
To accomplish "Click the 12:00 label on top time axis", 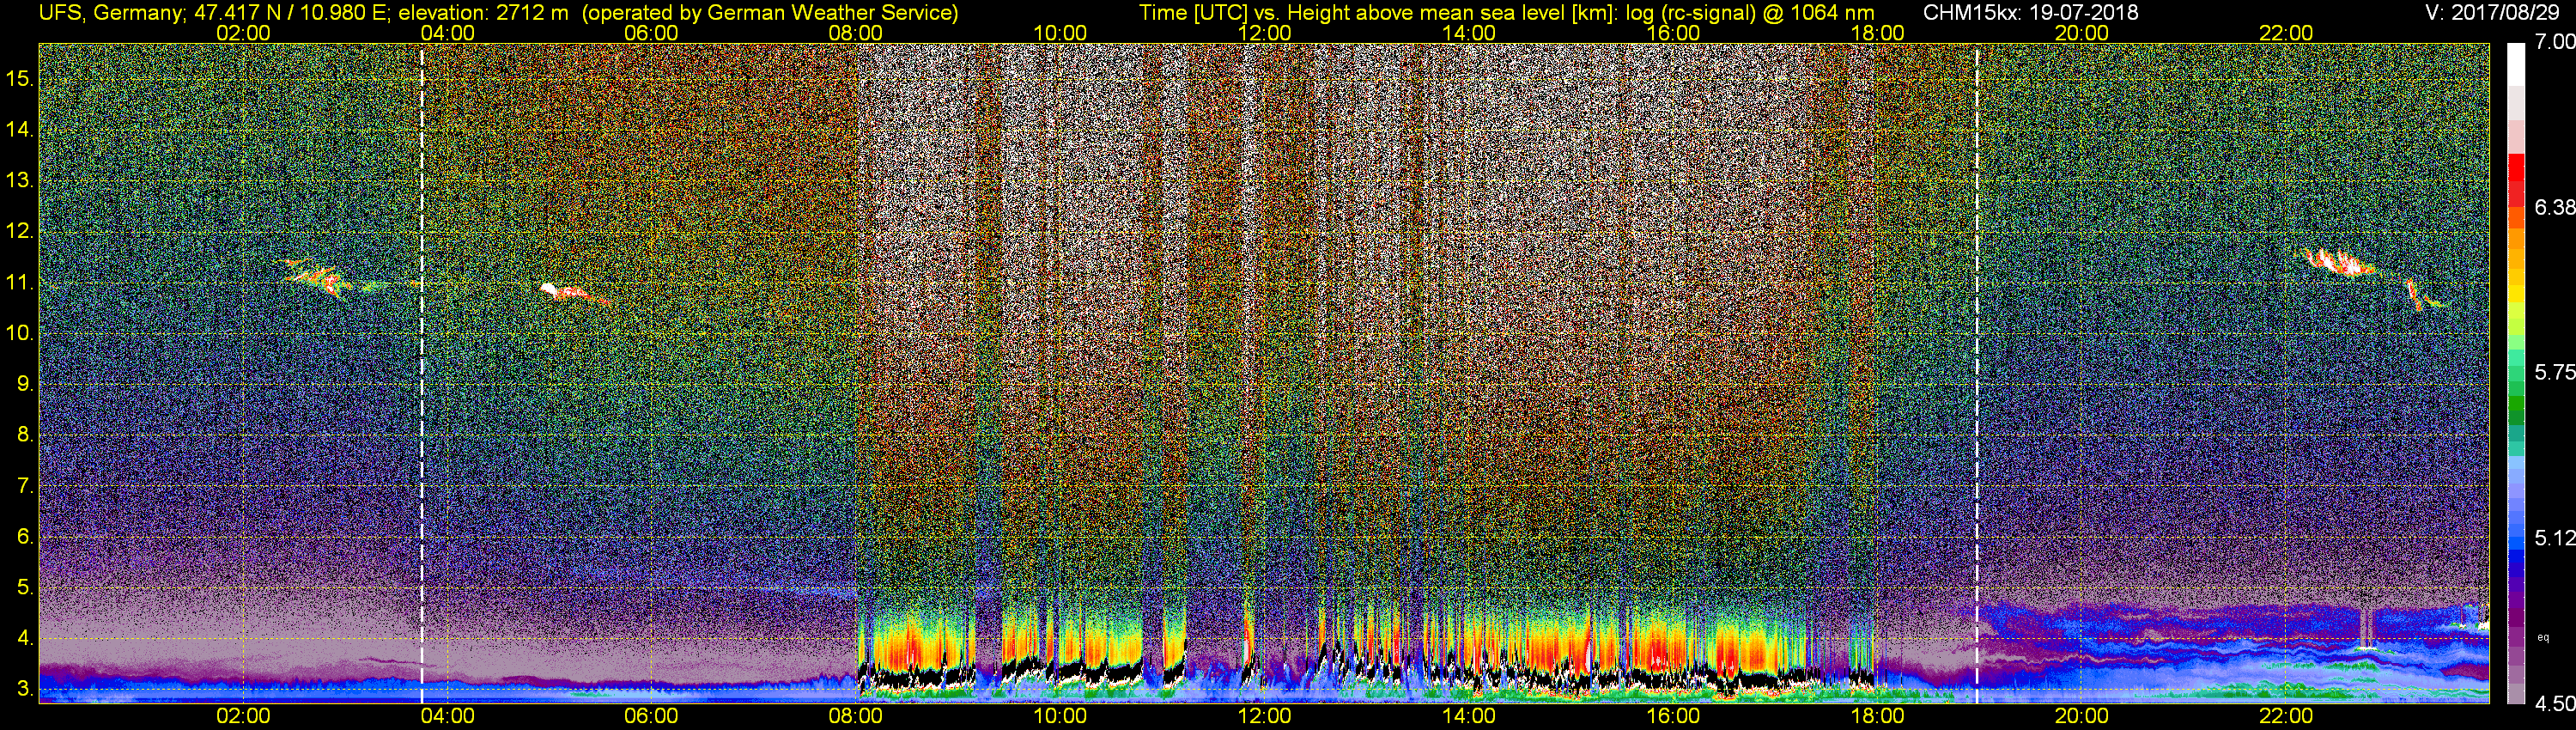I will [1264, 33].
